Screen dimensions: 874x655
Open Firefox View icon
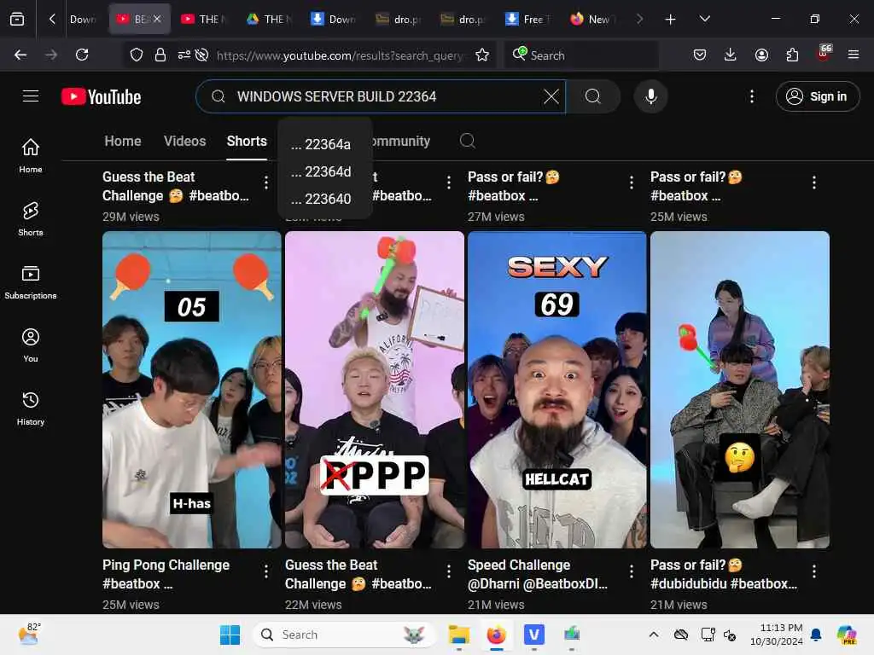(x=17, y=19)
